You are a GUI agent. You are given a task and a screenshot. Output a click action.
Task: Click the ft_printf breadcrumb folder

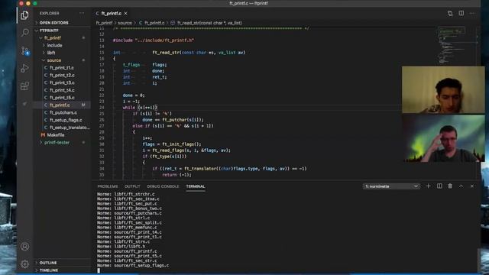click(104, 23)
